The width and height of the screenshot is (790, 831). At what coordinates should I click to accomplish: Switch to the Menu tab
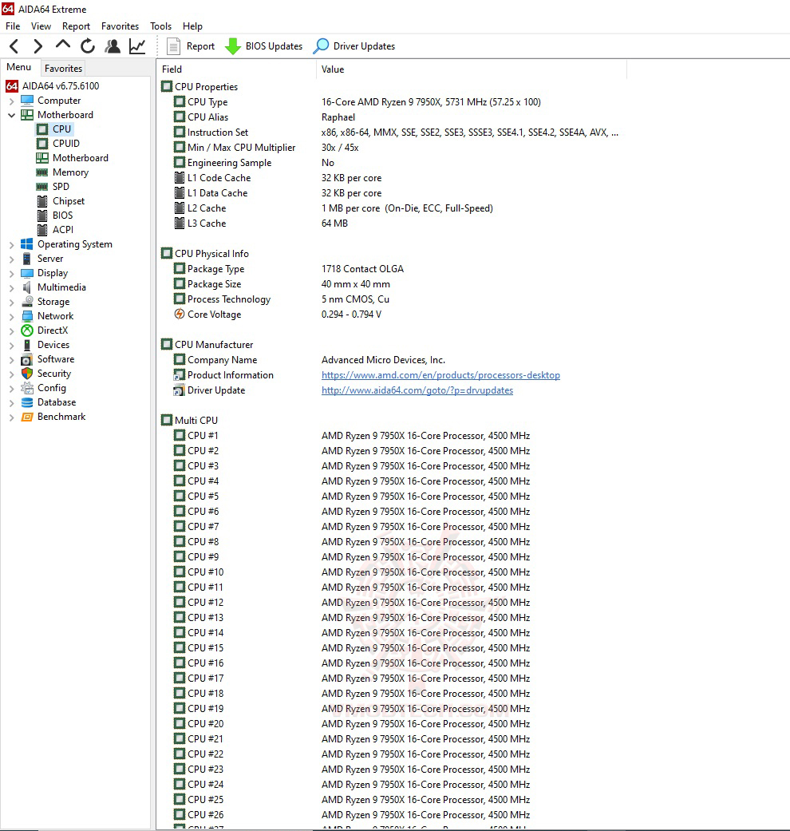click(x=19, y=67)
